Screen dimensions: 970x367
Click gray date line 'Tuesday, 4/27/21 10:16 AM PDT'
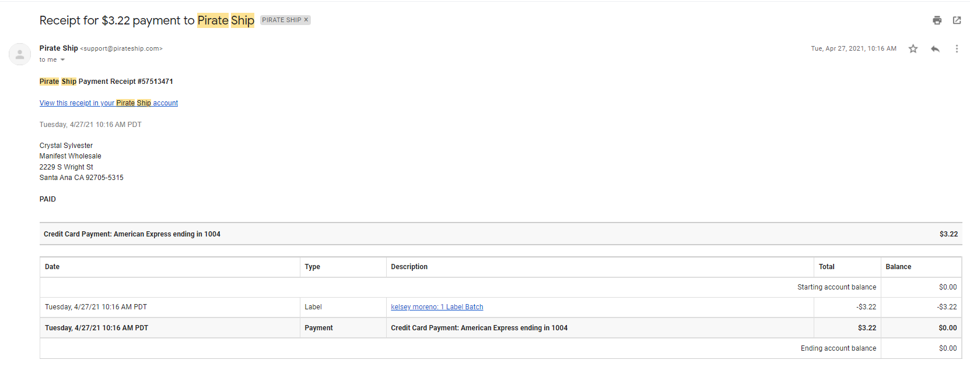(x=90, y=125)
